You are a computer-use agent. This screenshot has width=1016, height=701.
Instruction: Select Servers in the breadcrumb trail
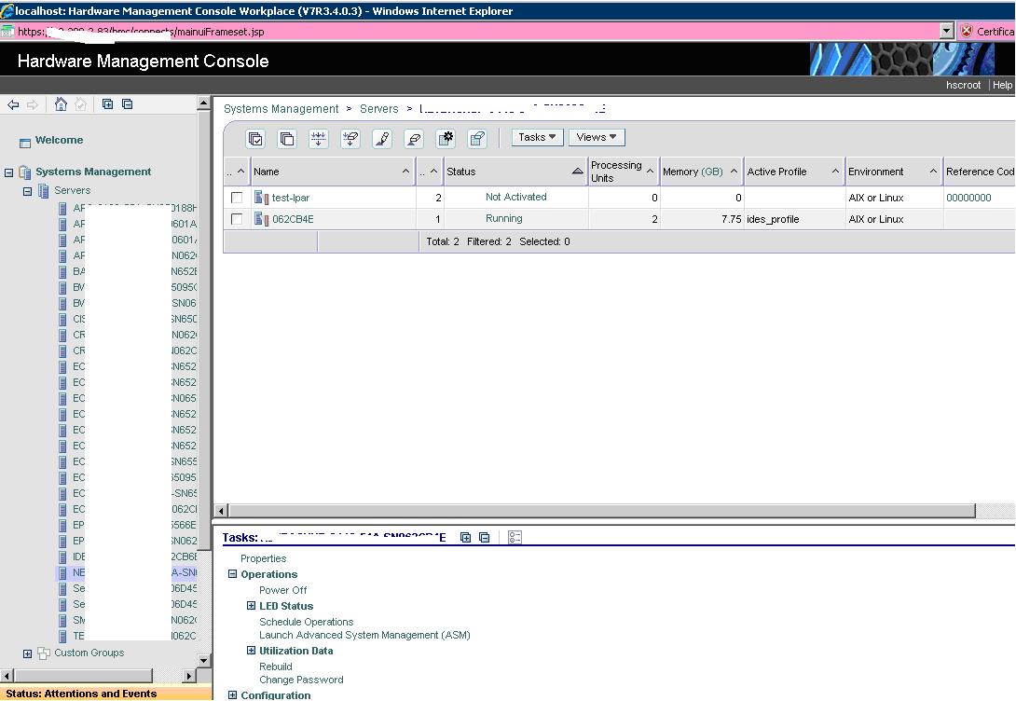378,109
